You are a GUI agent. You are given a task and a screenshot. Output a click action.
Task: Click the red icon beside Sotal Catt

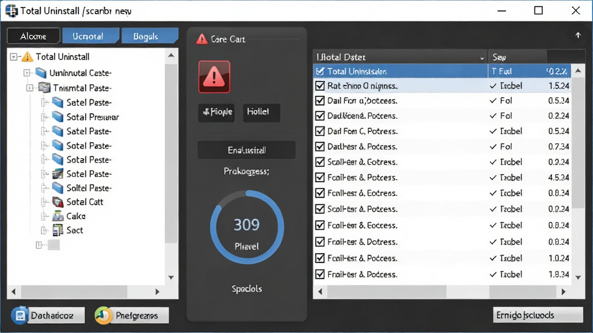click(57, 202)
